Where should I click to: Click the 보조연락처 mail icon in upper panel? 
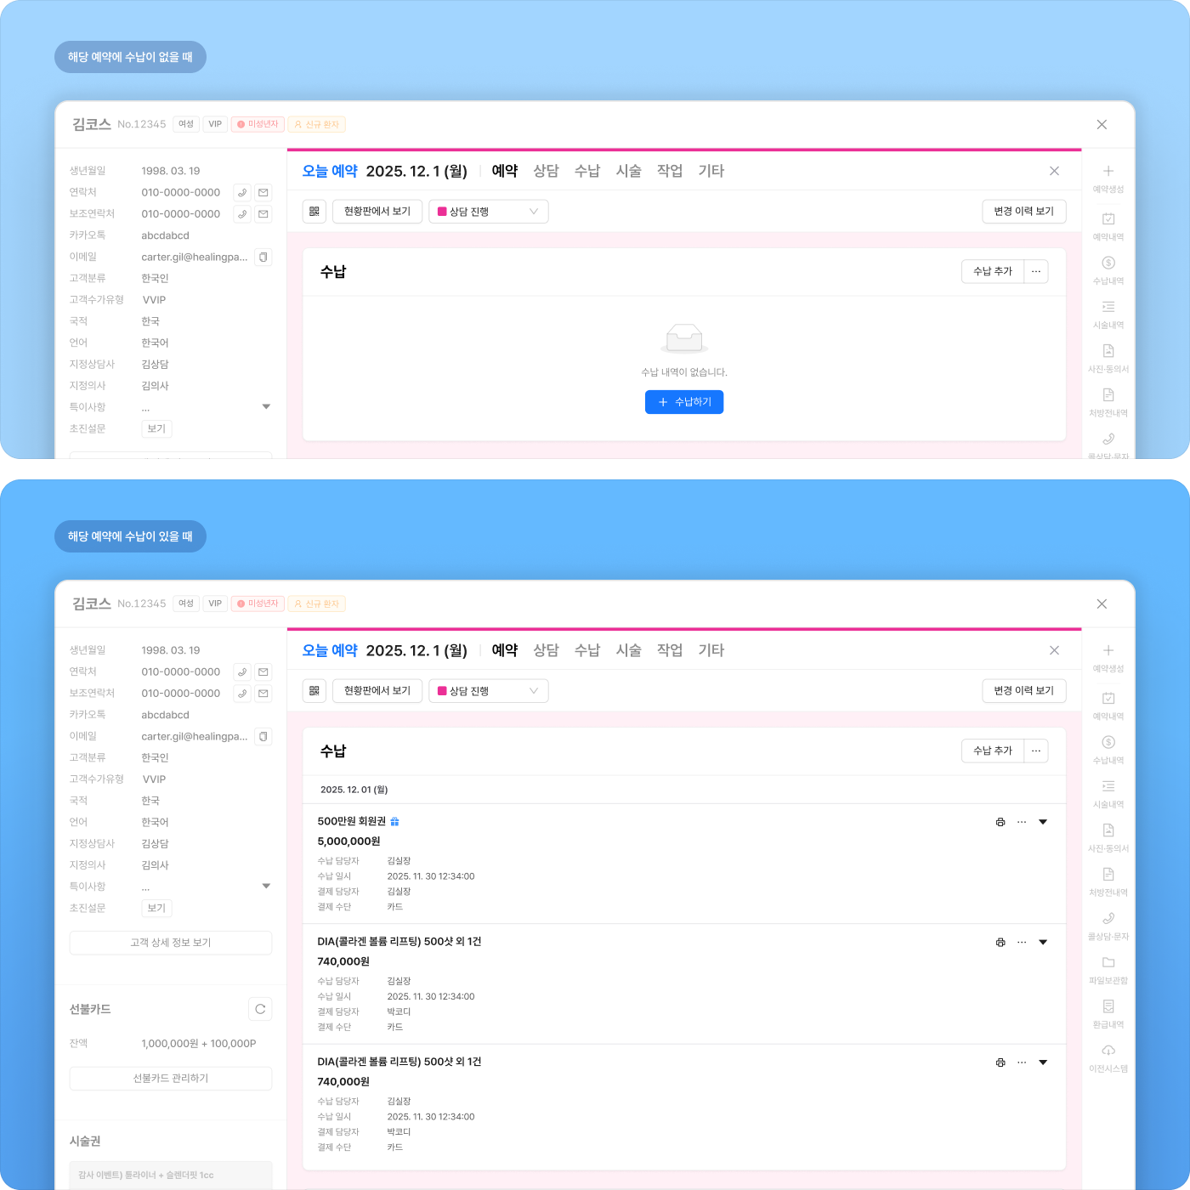tap(263, 214)
